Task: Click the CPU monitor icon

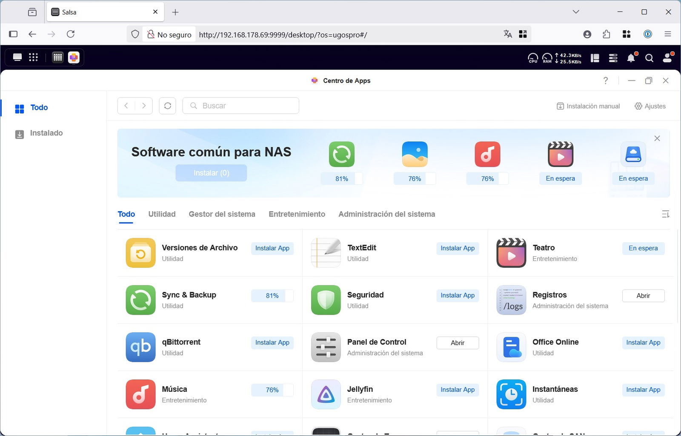Action: pyautogui.click(x=532, y=58)
